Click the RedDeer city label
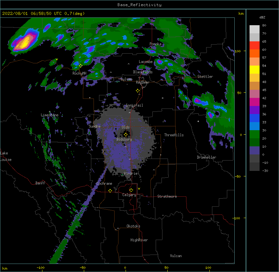 pyautogui.click(x=142, y=82)
